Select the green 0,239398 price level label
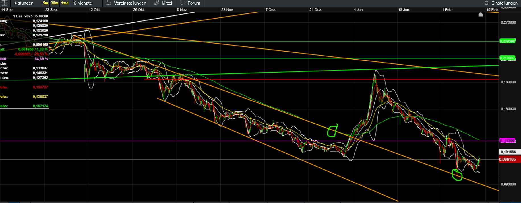 [507, 41]
